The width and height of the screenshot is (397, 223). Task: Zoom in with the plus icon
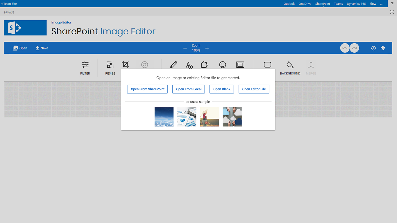207,48
